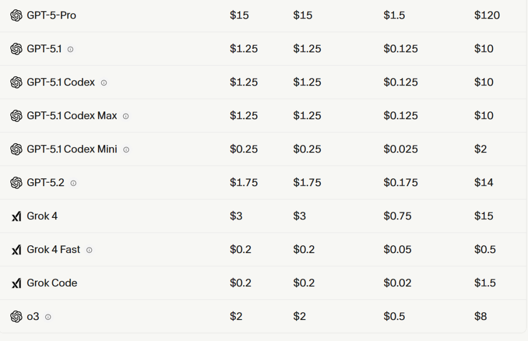Screen dimensions: 528x341
Task: Open the o3 info icon
Action: point(48,317)
